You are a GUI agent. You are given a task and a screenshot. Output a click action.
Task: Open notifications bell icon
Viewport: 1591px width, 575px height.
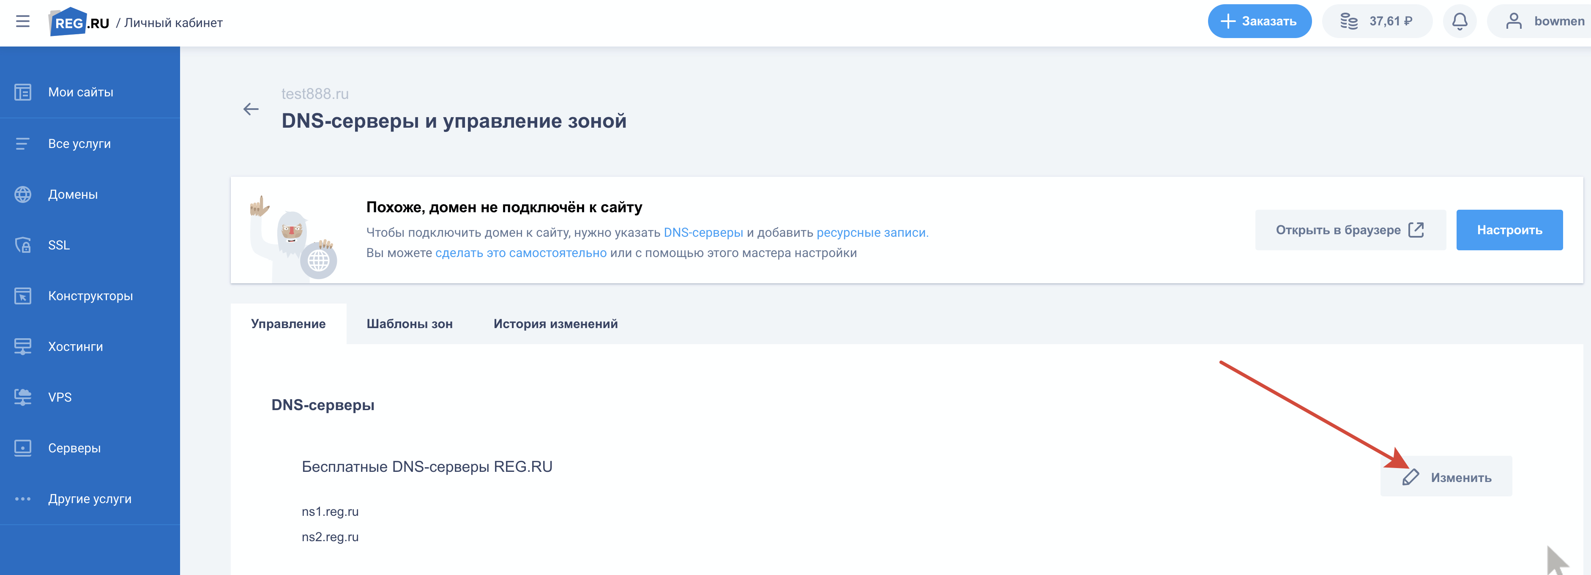(x=1460, y=21)
